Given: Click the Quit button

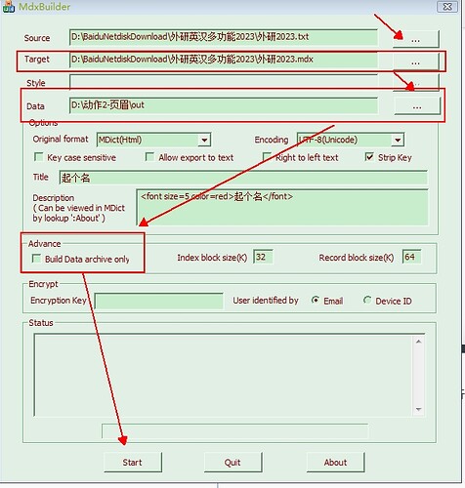Looking at the screenshot, I should [232, 462].
